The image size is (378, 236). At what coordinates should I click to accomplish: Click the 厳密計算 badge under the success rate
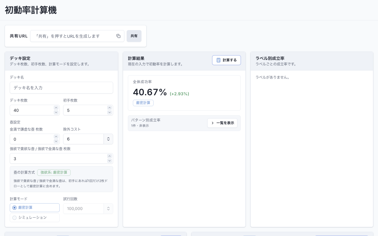tap(143, 103)
